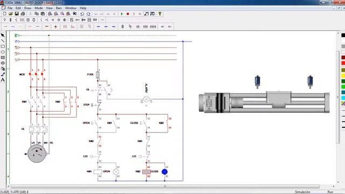The image size is (345, 194).
Task: Open the Mode menu
Action: (x=39, y=8)
